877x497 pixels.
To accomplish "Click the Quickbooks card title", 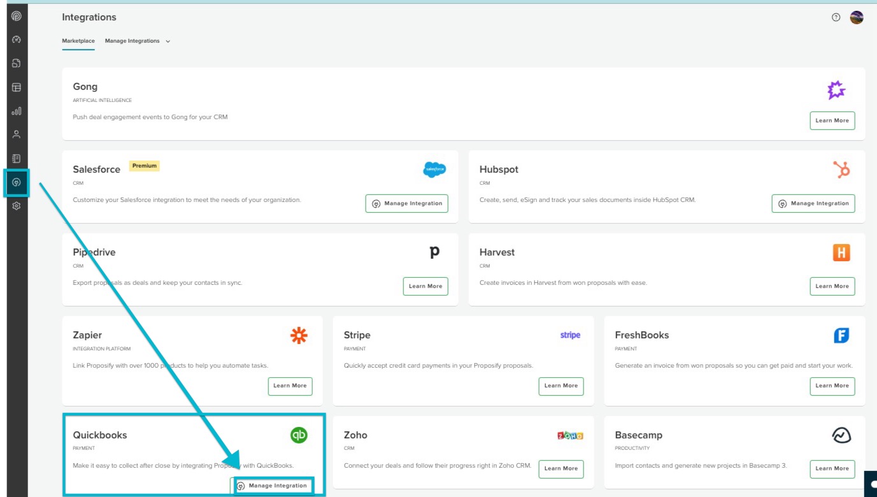I will (x=100, y=435).
